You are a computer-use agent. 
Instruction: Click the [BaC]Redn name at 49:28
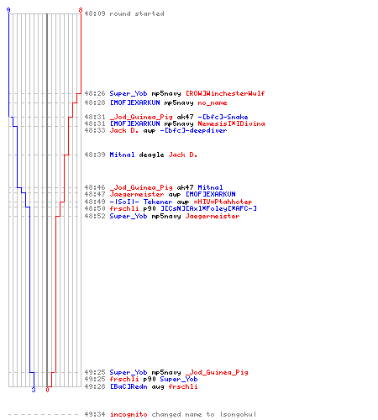click(x=129, y=386)
